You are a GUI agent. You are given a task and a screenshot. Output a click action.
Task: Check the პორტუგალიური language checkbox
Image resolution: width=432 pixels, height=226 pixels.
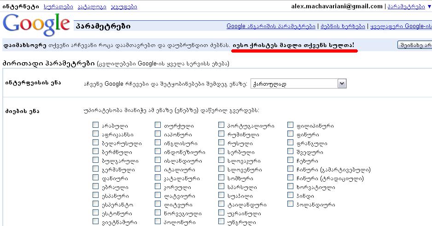(221, 125)
